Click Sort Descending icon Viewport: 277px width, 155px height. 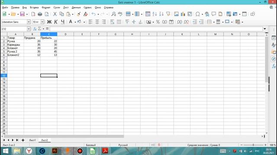click(161, 14)
